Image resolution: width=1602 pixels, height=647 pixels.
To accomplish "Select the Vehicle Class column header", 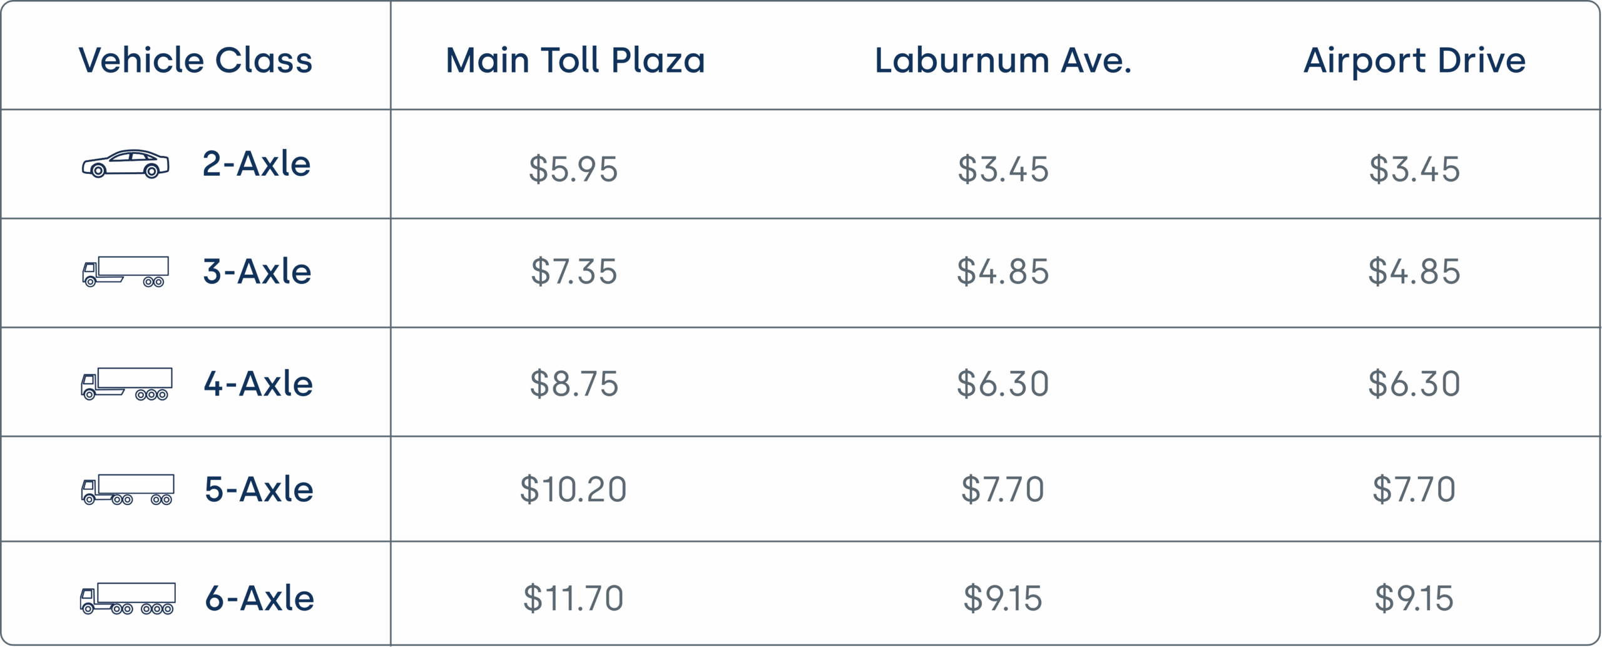I will coord(195,60).
